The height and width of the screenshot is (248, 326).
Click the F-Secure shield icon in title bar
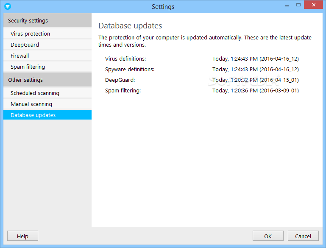point(8,6)
